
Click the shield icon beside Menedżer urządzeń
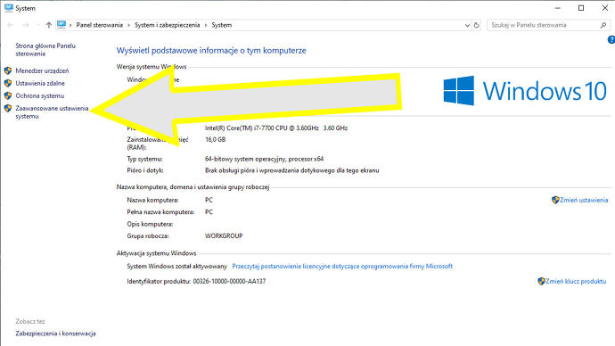click(8, 70)
